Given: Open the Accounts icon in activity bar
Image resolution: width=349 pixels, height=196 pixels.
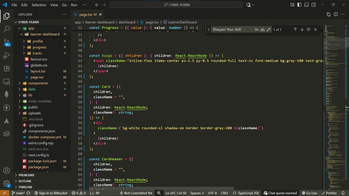Looking at the screenshot, I should 6,170.
